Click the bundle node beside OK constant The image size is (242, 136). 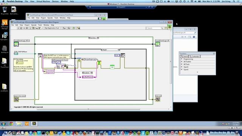123,55
